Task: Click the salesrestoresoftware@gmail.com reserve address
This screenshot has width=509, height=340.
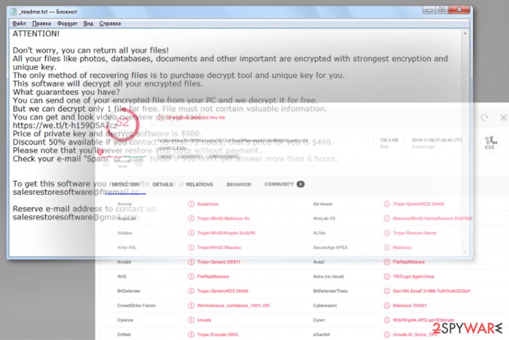Action: (76, 217)
